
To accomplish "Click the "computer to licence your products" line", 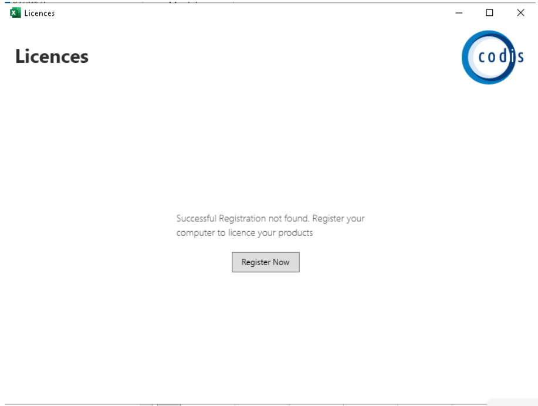I will click(x=245, y=233).
